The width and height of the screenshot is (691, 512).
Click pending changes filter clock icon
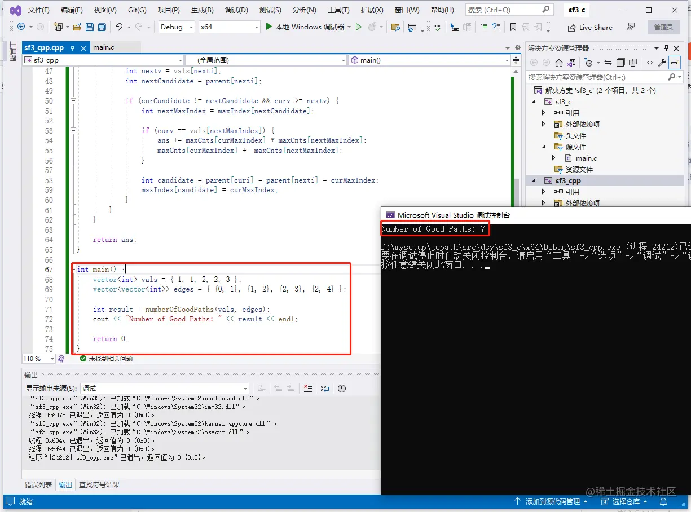click(589, 63)
